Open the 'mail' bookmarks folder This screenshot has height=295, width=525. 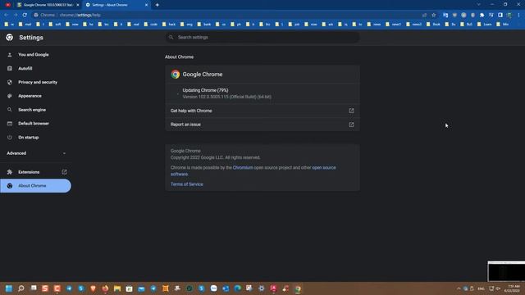(25, 25)
